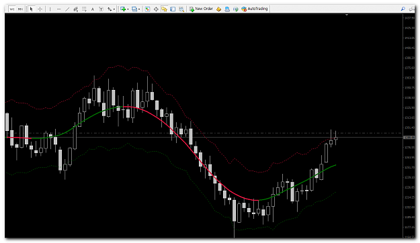Screen dimensions: 420x243
Task: Select the text 'A' tool
Action: (93, 9)
